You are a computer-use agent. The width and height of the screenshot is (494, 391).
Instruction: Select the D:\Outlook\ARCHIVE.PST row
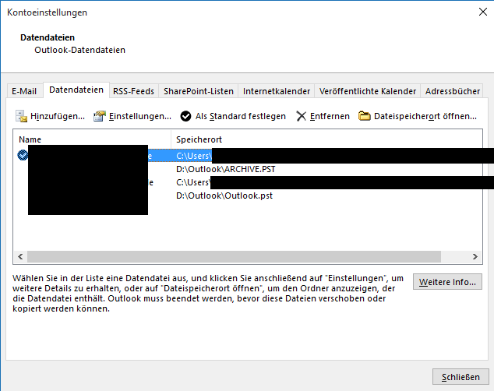248,169
